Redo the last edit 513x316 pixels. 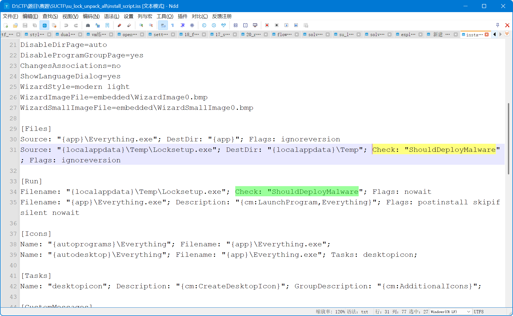pyautogui.click(x=76, y=25)
